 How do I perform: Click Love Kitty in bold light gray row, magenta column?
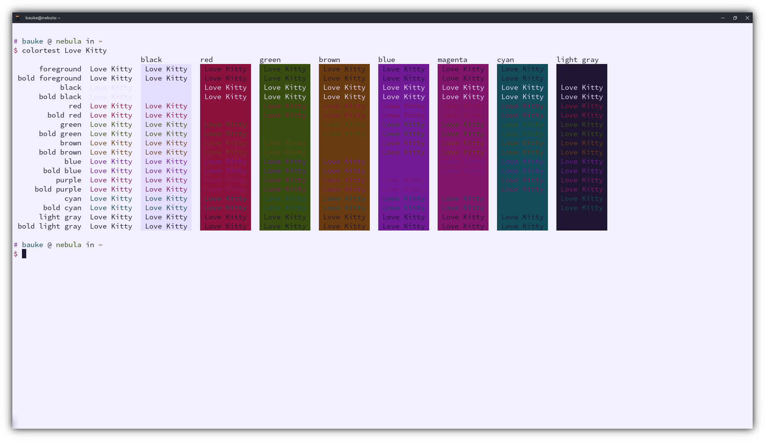463,226
